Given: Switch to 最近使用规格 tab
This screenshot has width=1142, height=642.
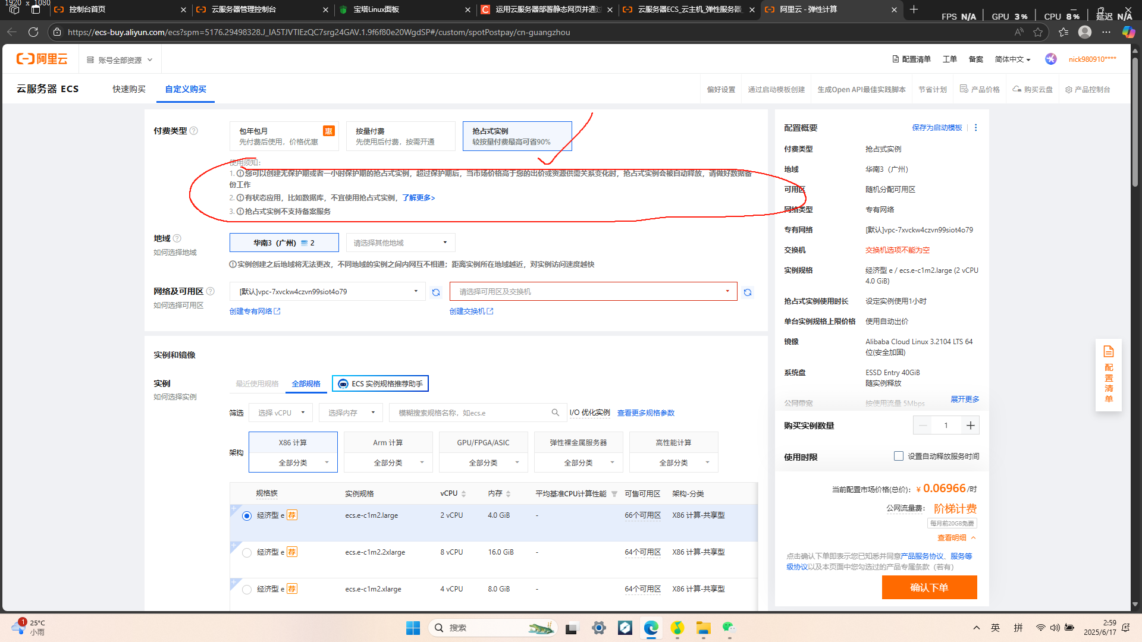Looking at the screenshot, I should pyautogui.click(x=257, y=384).
